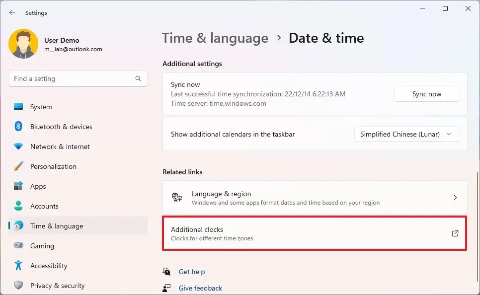
Task: Open Language & region related link
Action: (x=315, y=198)
